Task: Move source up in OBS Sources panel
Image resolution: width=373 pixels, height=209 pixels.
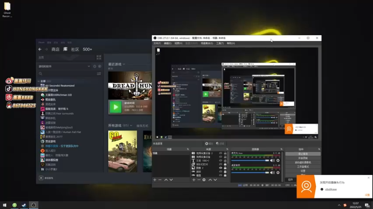Action: click(x=210, y=180)
